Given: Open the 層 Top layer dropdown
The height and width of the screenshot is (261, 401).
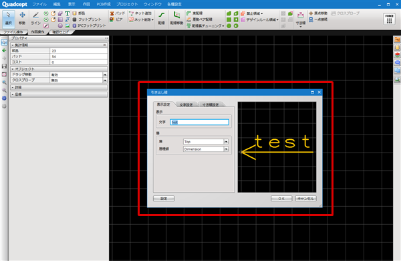Looking at the screenshot, I should [x=226, y=142].
